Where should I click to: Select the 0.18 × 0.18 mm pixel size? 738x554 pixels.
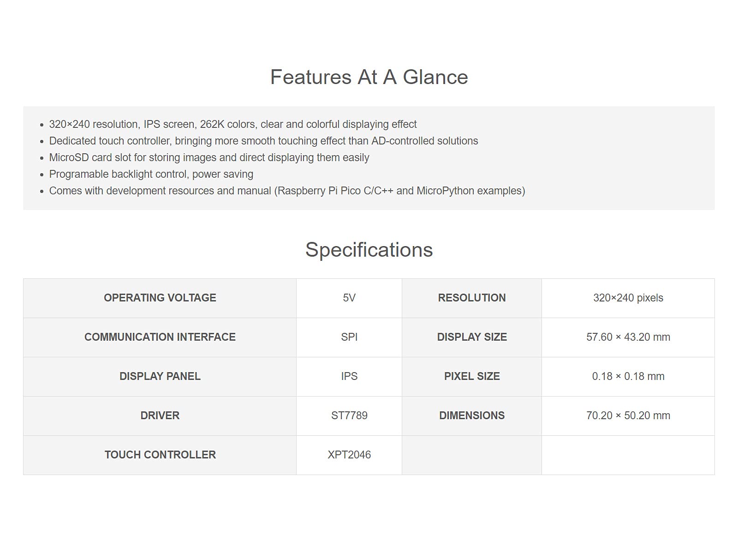(628, 377)
